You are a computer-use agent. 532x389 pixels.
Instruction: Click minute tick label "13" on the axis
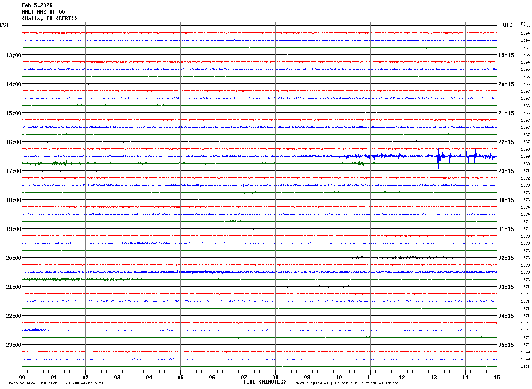click(434, 377)
